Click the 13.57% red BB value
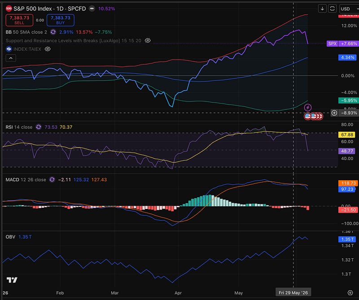The height and width of the screenshot is (300, 359). click(x=84, y=32)
